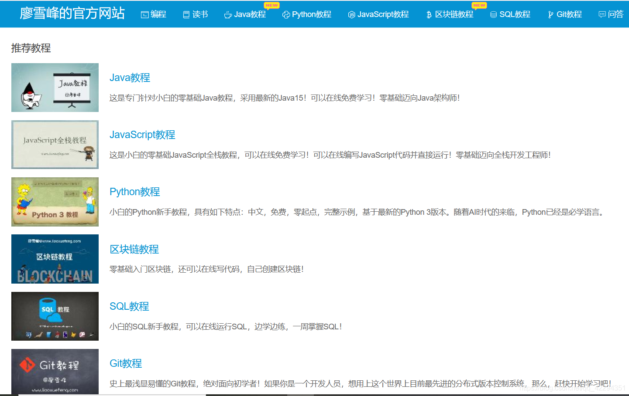Click the Python logo icon in navbar
This screenshot has width=629, height=396.
click(286, 15)
